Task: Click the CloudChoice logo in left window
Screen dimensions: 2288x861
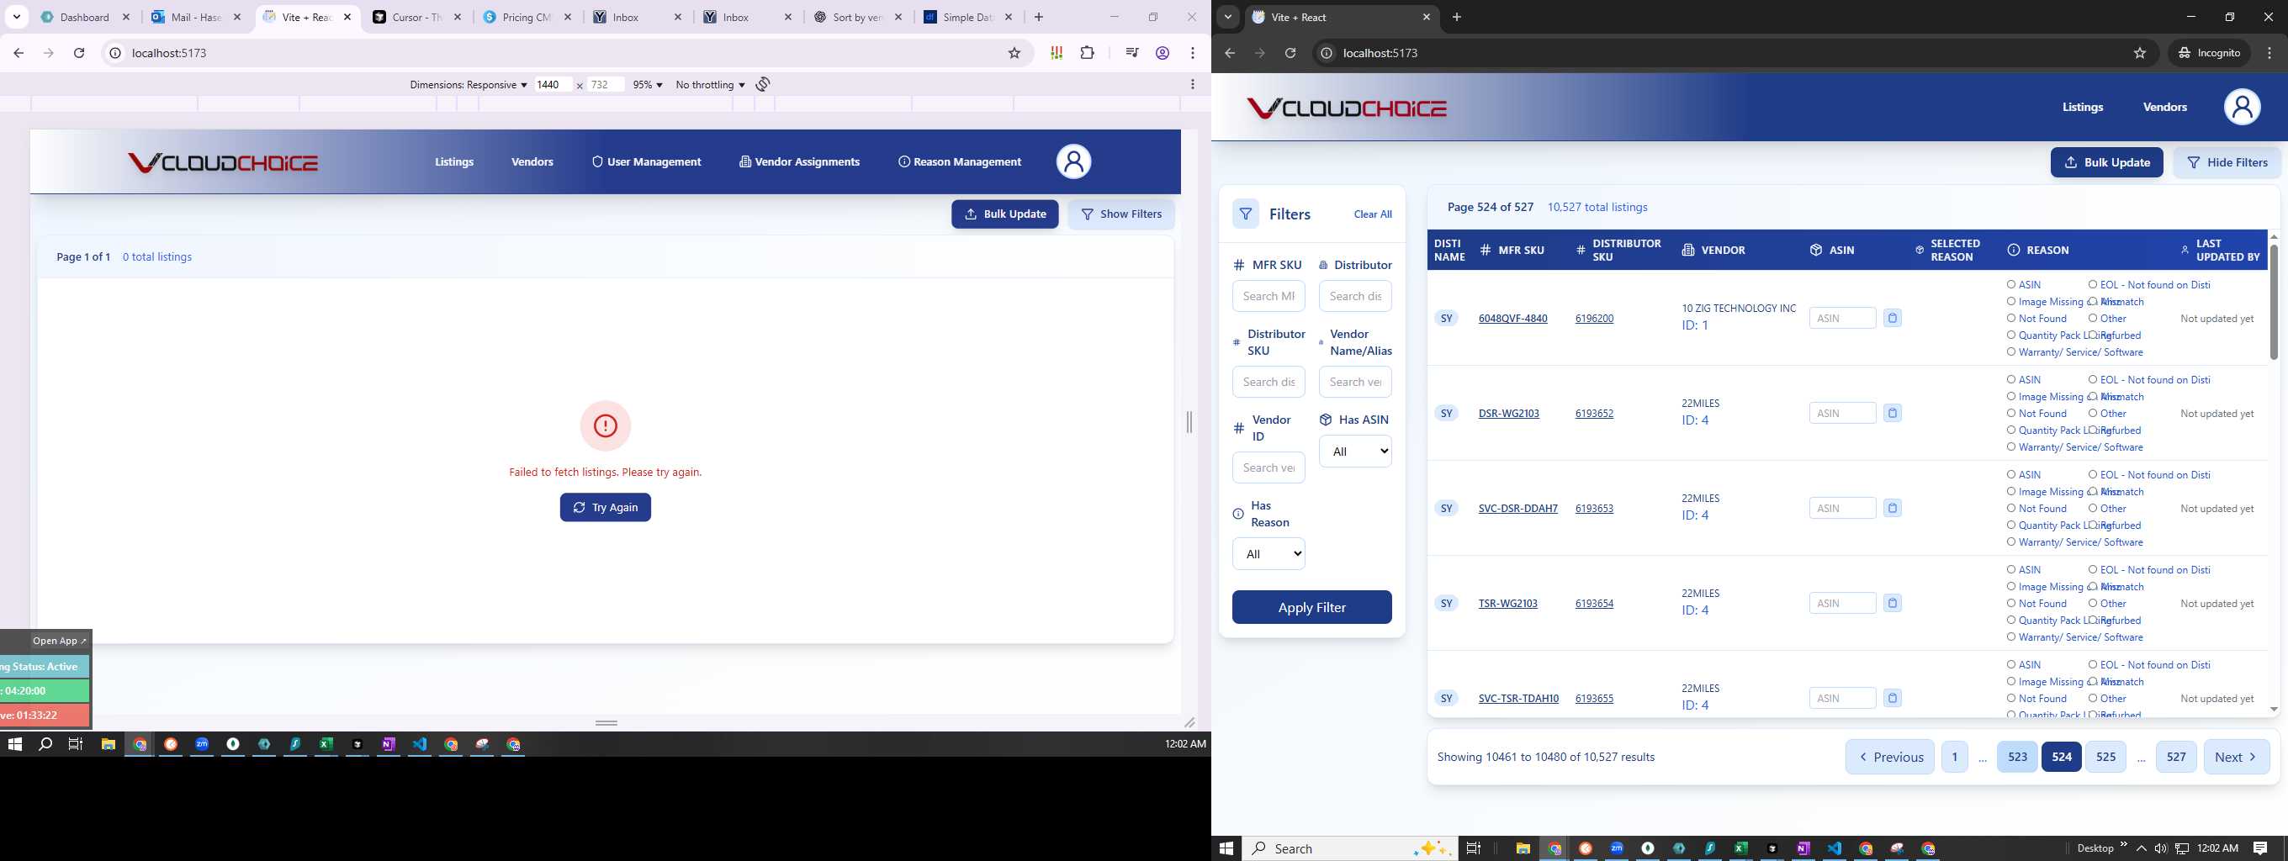Action: (x=223, y=162)
